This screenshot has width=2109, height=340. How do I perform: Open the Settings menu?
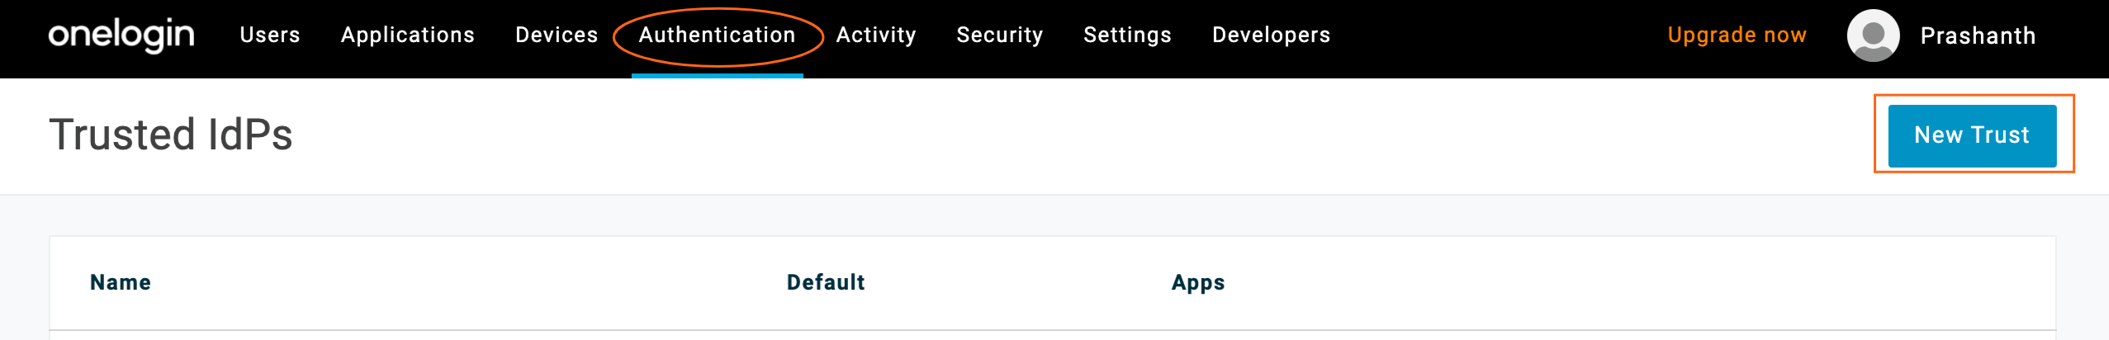(1127, 35)
